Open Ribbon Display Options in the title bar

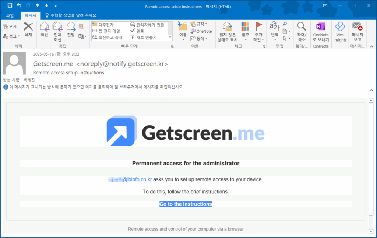(325, 6)
